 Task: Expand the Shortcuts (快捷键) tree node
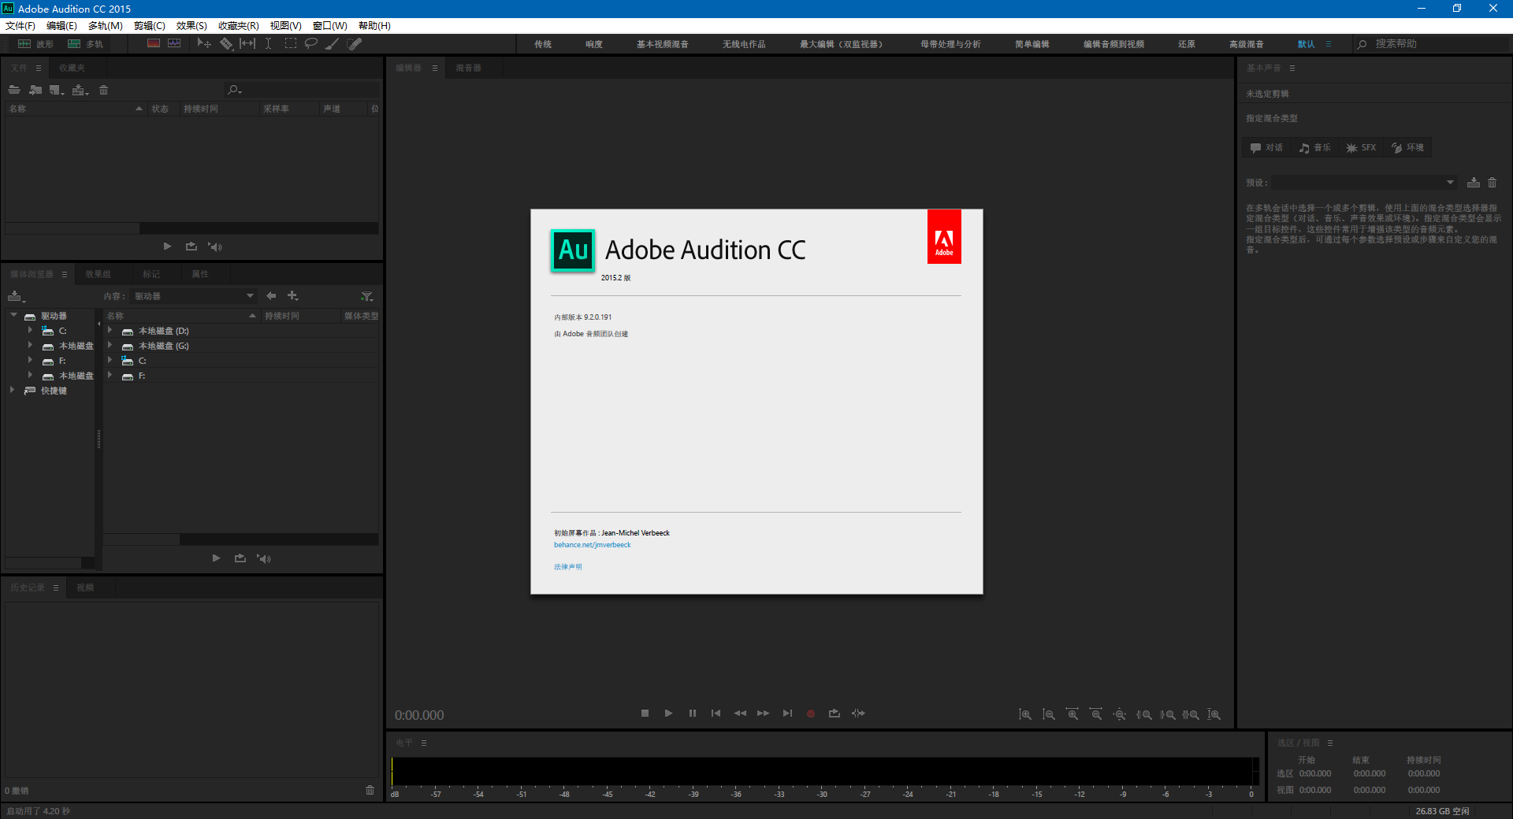[x=13, y=390]
